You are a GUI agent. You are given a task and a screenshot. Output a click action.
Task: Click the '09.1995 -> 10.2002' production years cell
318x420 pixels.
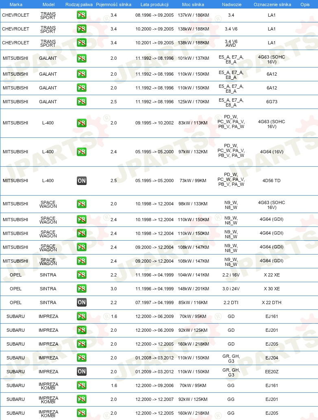(155, 123)
